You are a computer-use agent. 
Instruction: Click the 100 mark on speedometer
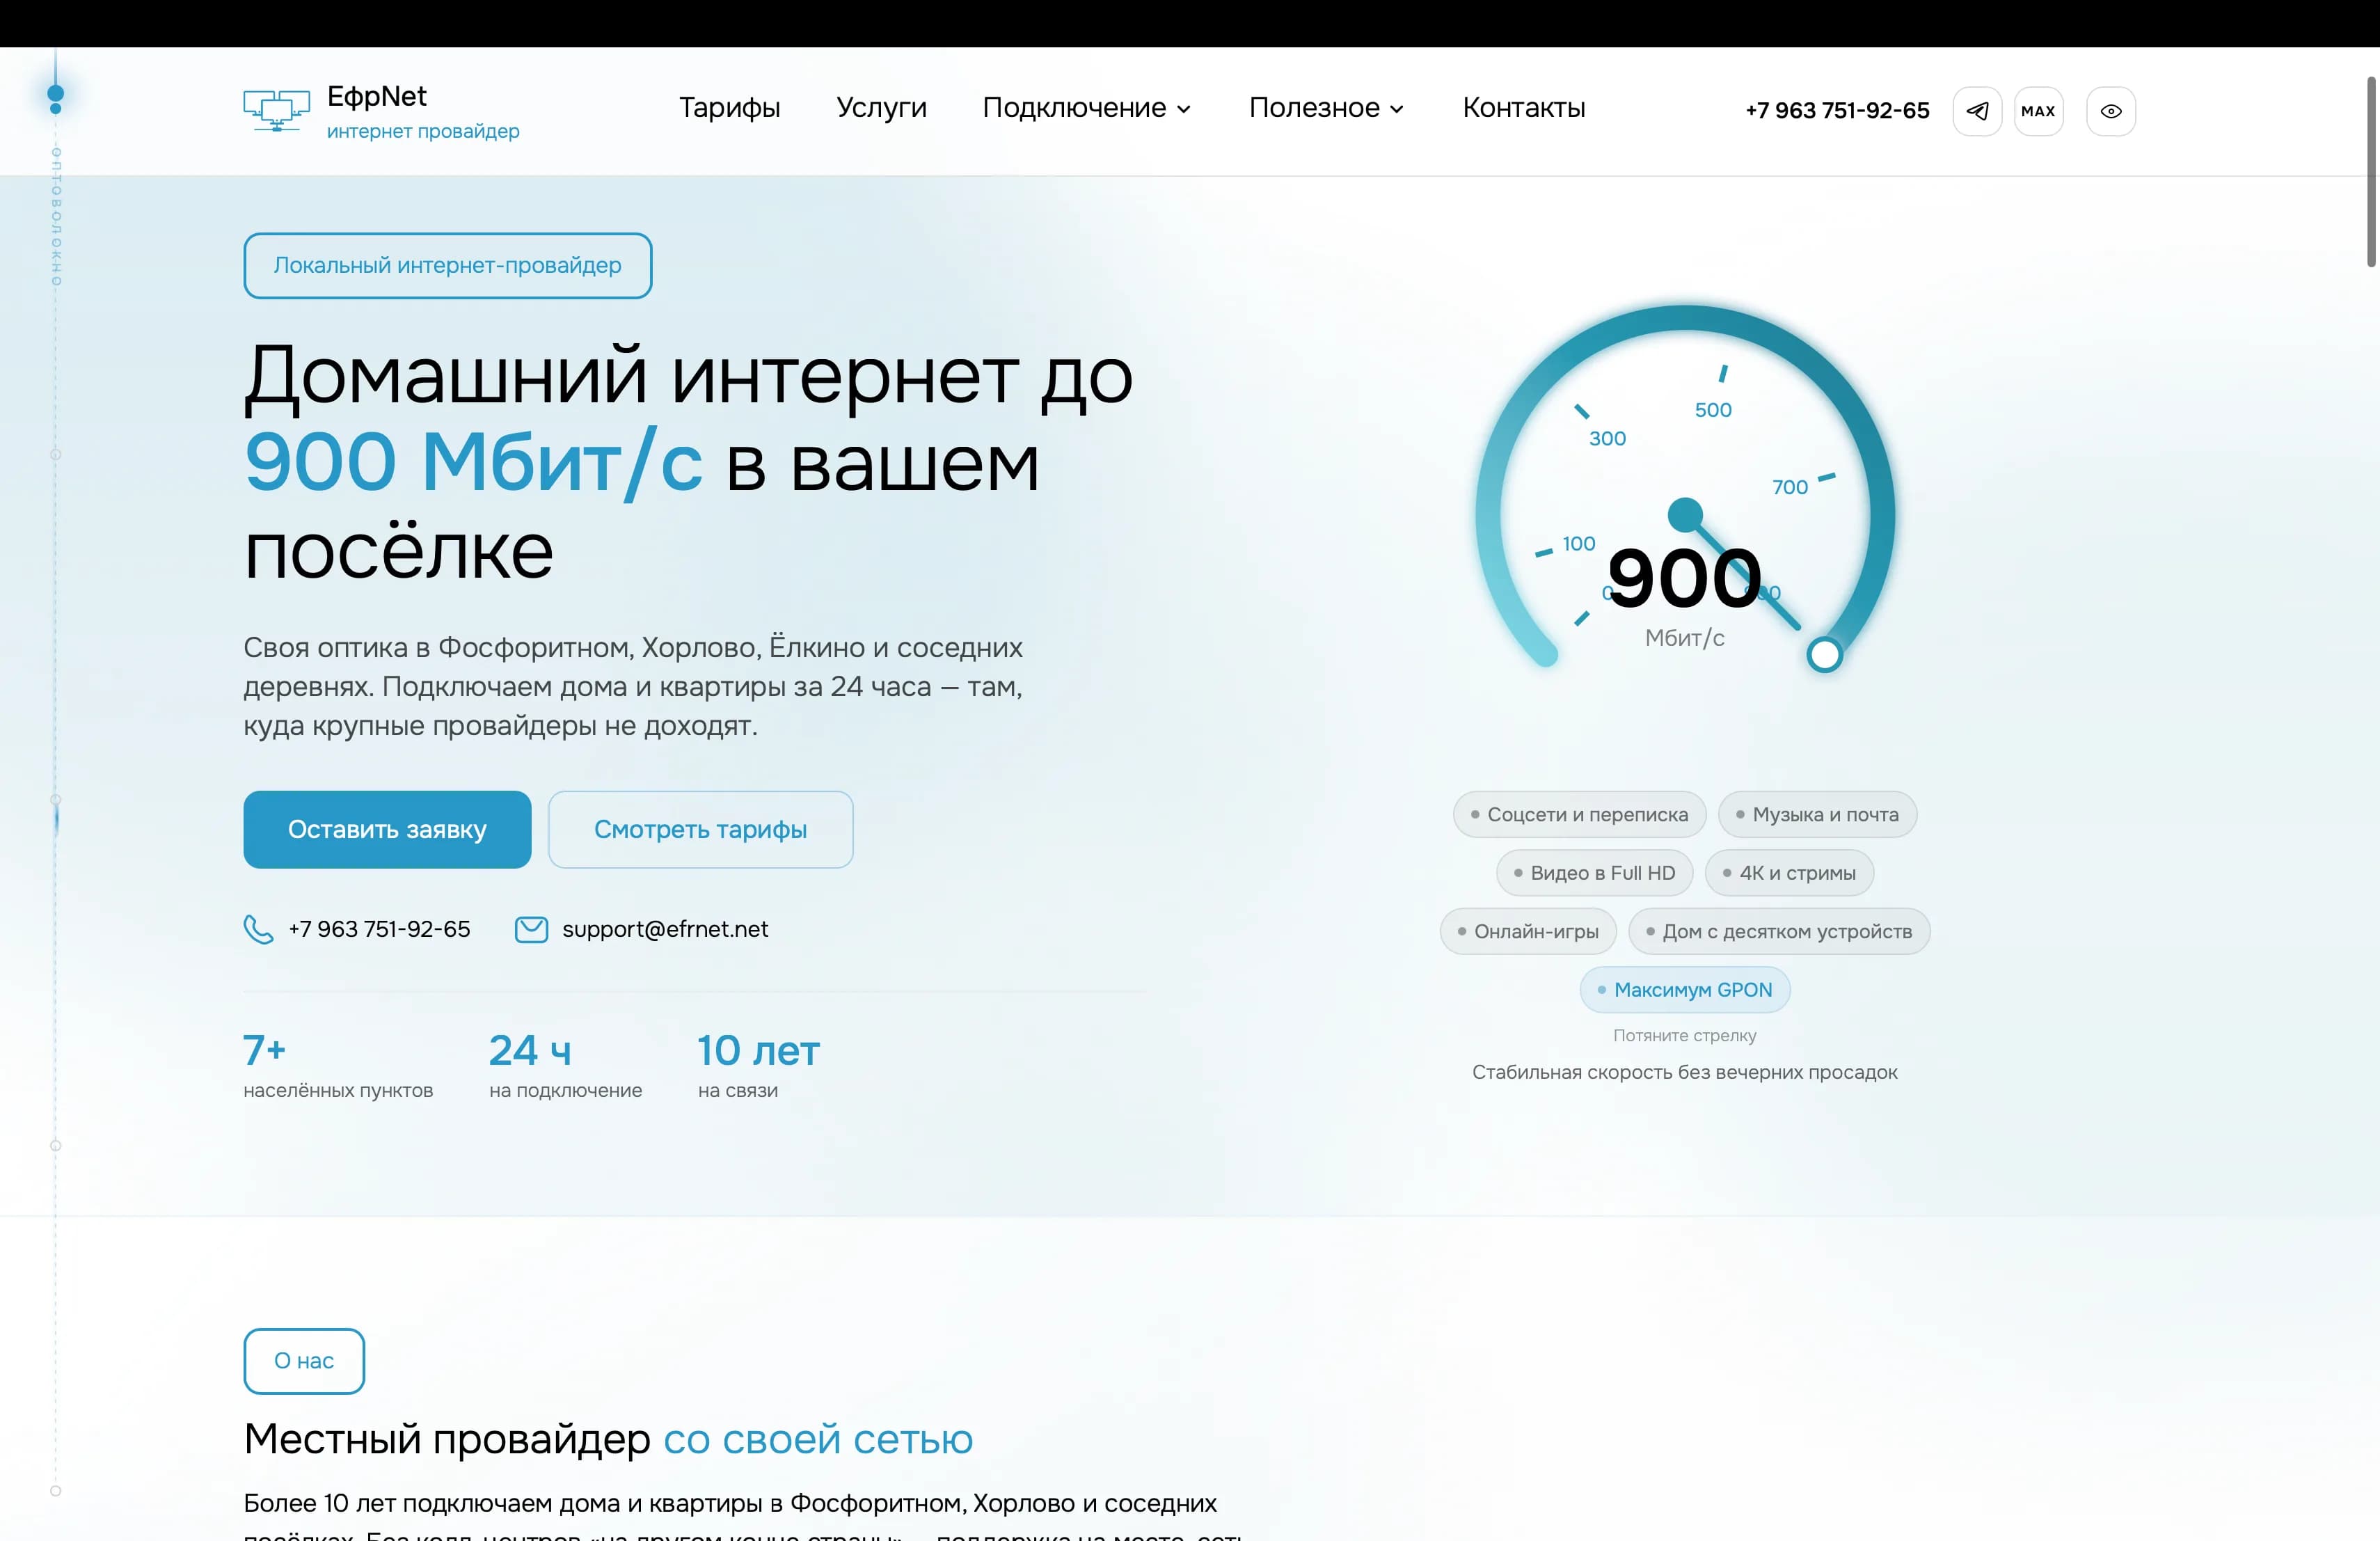point(1579,543)
